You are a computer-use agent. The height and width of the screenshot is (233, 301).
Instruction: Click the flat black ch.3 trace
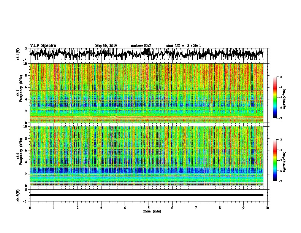click(x=146, y=195)
